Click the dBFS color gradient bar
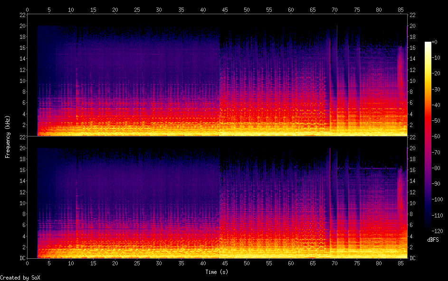This screenshot has width=448, height=281. (428, 136)
